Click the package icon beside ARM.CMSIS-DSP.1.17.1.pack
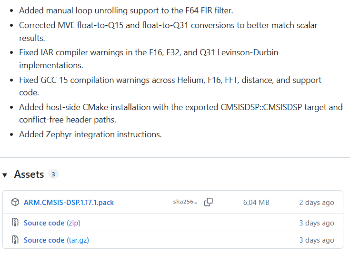The width and height of the screenshot is (350, 255). pyautogui.click(x=15, y=202)
